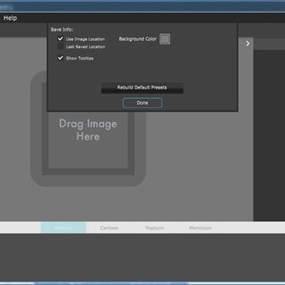Click the rounded square frame icon on the canvas
The height and width of the screenshot is (285, 285).
coord(88,129)
